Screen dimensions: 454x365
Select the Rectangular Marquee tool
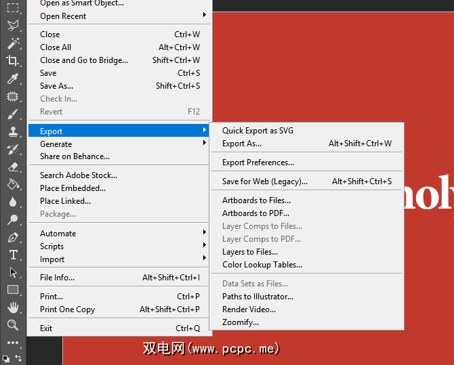13,8
